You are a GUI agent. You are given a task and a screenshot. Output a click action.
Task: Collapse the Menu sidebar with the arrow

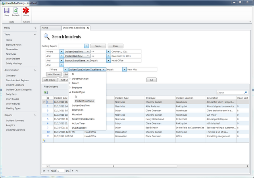point(35,28)
